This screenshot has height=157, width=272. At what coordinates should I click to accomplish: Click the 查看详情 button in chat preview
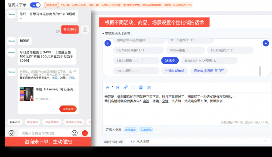click(x=68, y=109)
